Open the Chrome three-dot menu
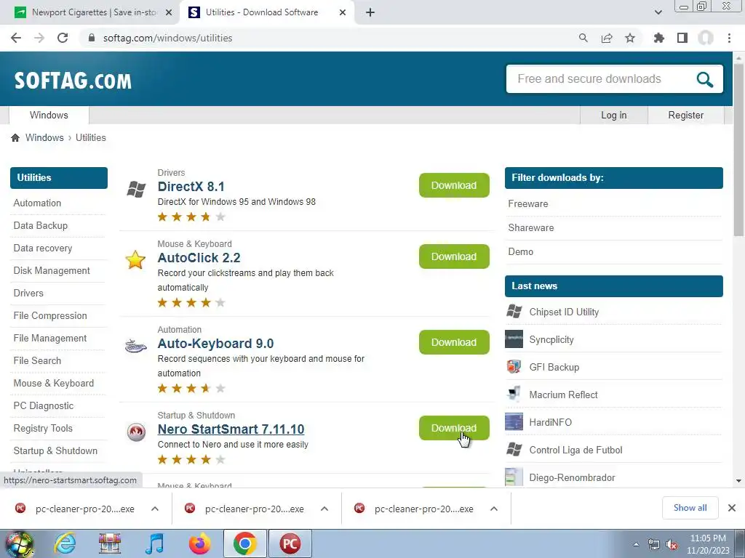745x558 pixels. click(x=729, y=38)
